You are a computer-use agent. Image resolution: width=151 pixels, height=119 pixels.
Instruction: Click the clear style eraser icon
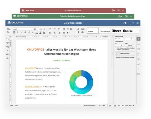[x=78, y=29]
